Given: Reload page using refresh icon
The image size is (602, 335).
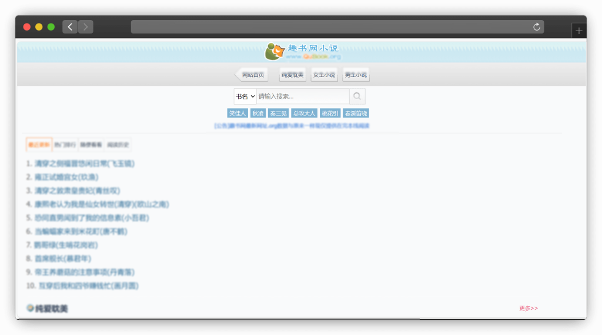Looking at the screenshot, I should 536,27.
